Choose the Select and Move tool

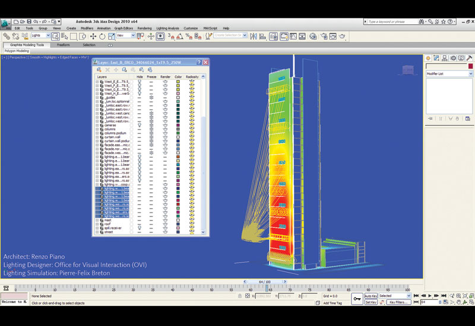click(93, 37)
